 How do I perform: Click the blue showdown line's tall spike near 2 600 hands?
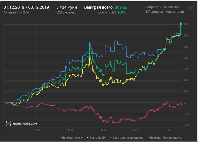(90, 43)
